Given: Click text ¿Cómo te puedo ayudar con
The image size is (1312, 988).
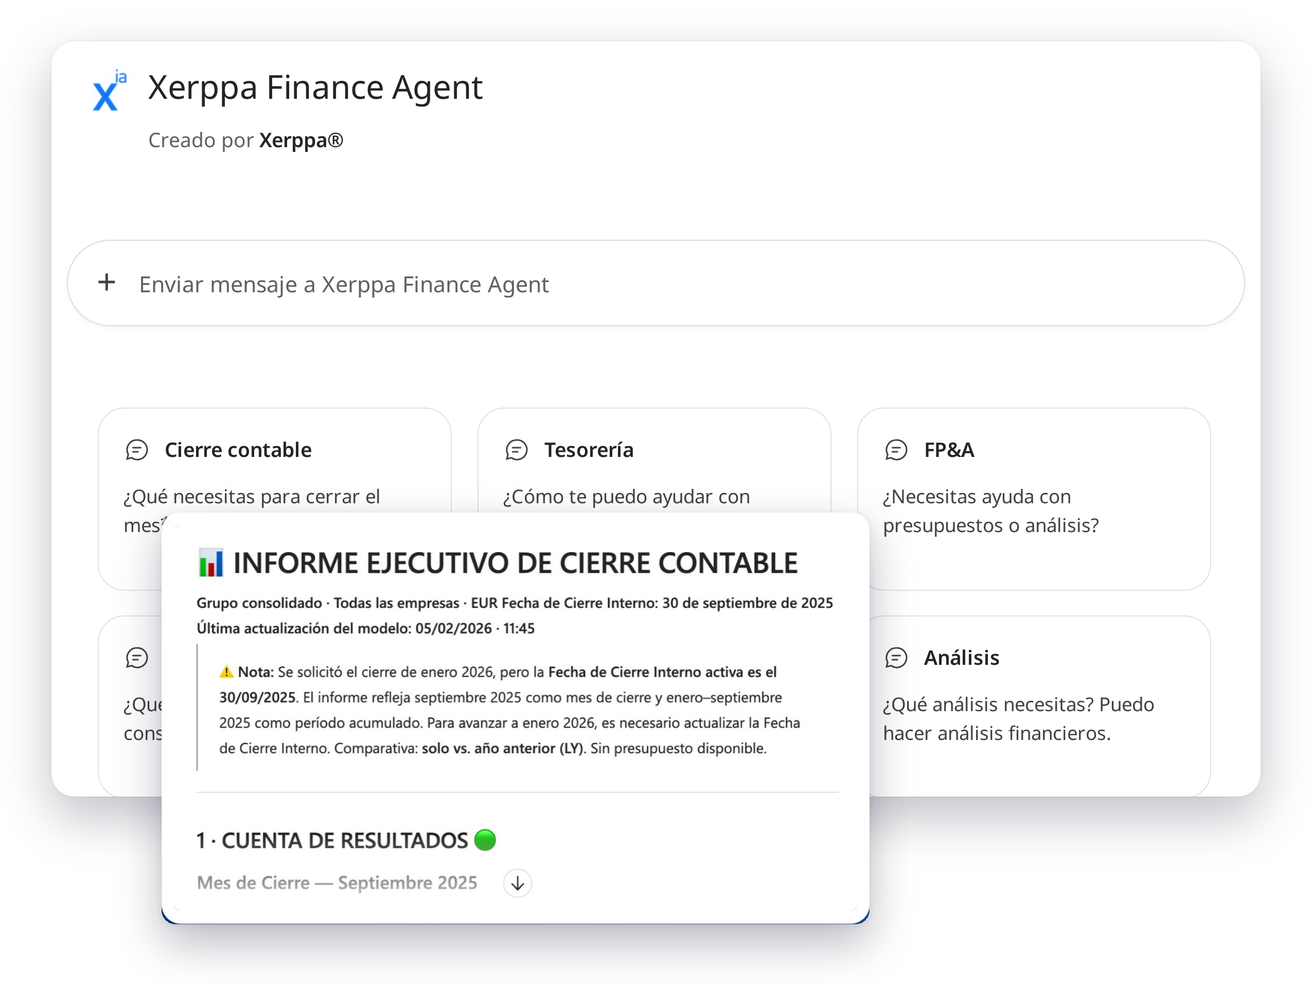Looking at the screenshot, I should [x=626, y=497].
